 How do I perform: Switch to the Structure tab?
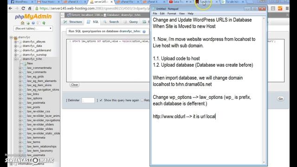[73, 22]
